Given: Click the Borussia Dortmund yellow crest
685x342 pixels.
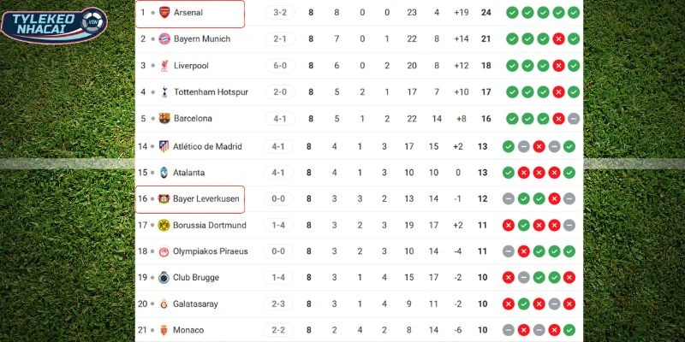Looking at the screenshot, I should tap(164, 225).
